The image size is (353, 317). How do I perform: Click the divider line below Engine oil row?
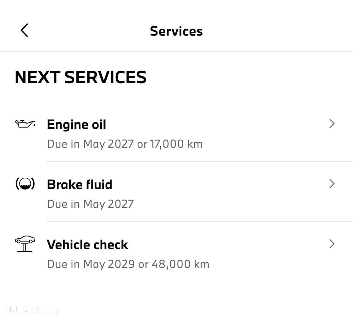pyautogui.click(x=199, y=162)
